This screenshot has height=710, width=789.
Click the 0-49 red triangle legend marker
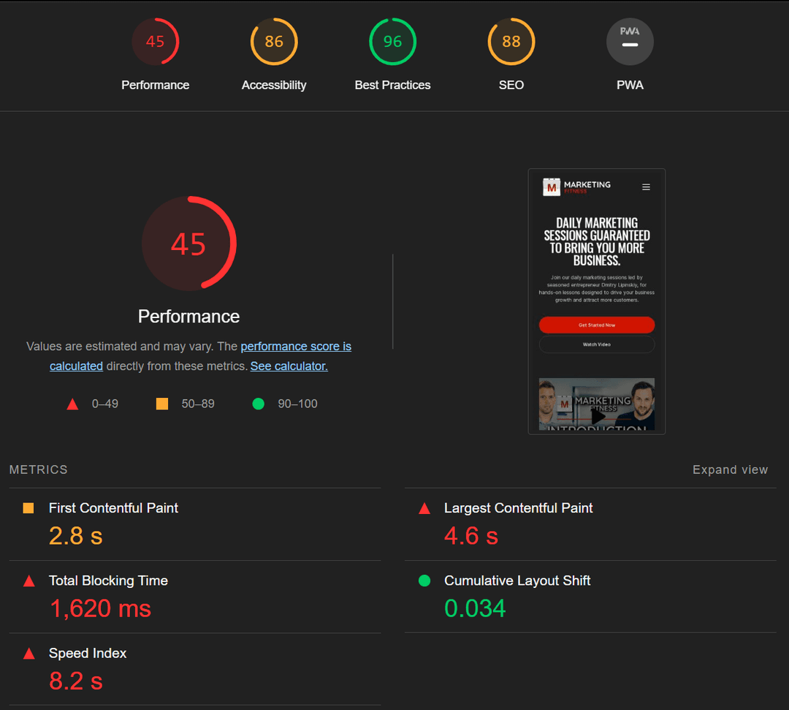(72, 403)
